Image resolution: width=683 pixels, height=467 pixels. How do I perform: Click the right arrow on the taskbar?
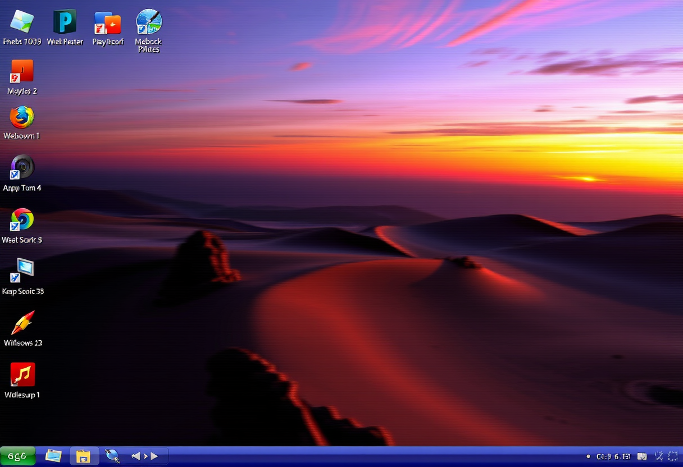[154, 456]
